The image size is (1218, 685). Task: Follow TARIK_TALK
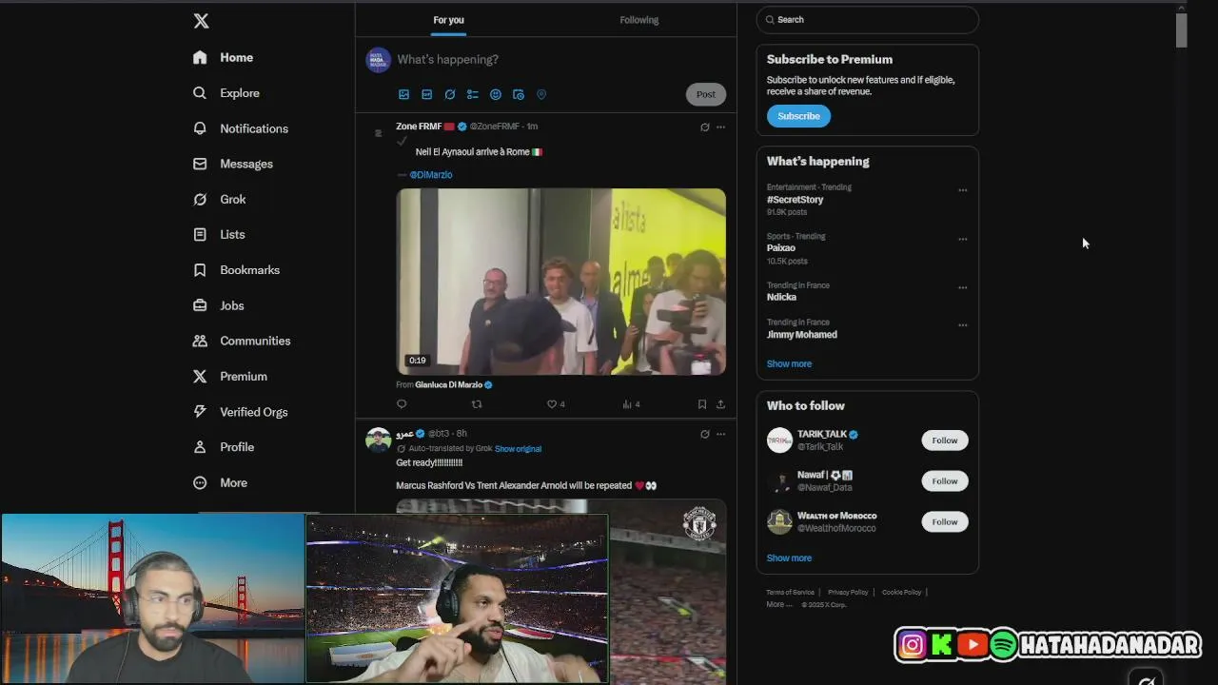point(945,440)
